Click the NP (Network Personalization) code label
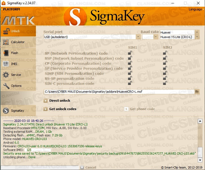Screen dimensions: 205x170 (76, 53)
